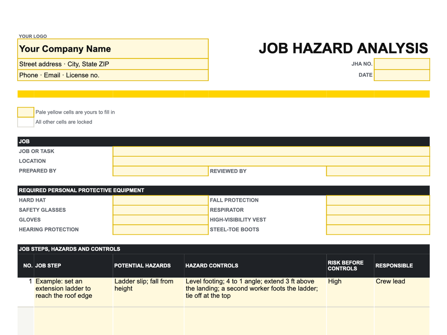
Task: Select the Your Company Name cell
Action: click(113, 49)
